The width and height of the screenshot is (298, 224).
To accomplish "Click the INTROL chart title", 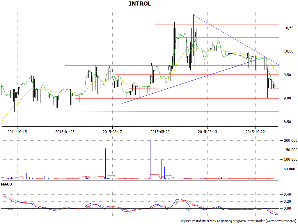I will [x=140, y=3].
